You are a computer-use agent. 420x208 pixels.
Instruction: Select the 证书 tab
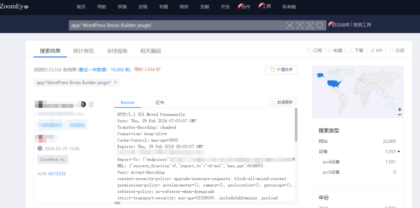(x=160, y=102)
